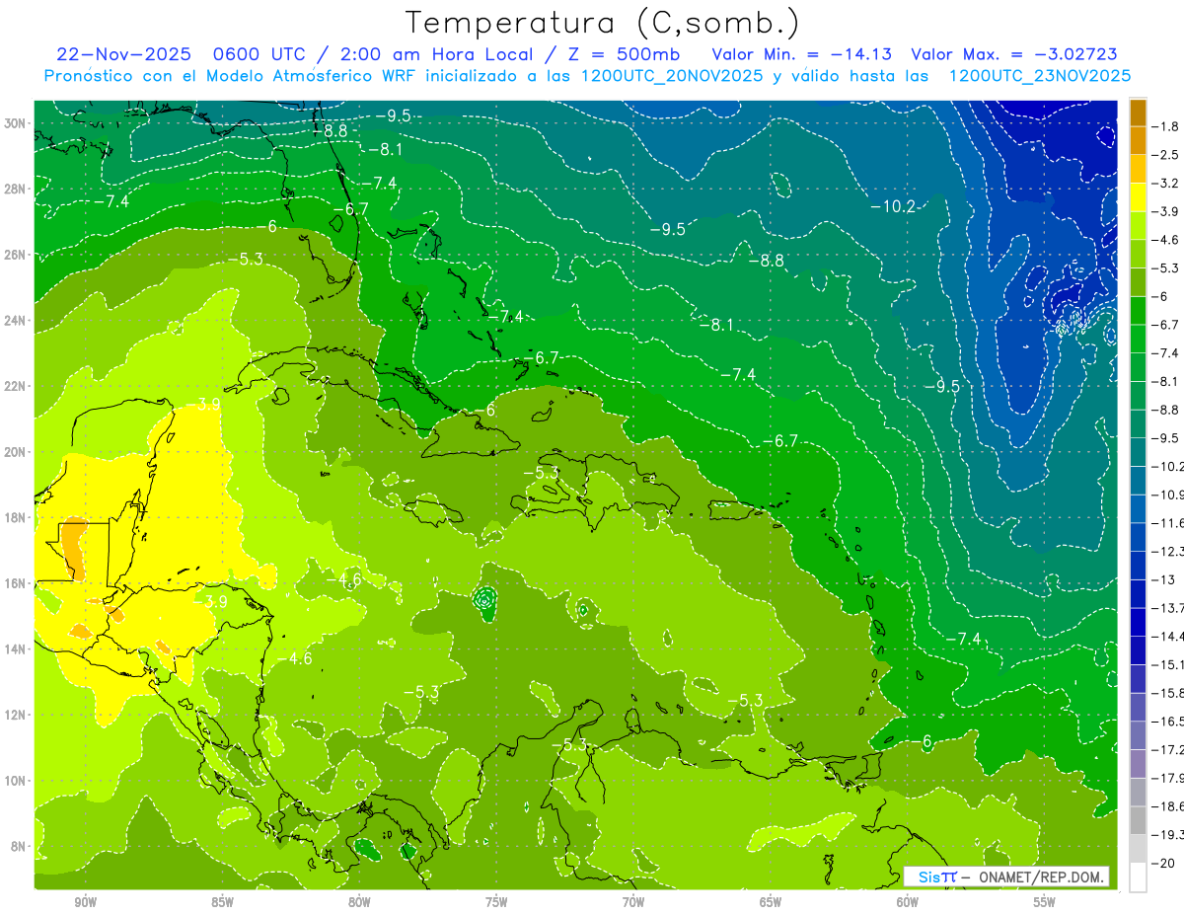Click the -2.5 value on the color legend
The image size is (1184, 915).
pos(1167,155)
